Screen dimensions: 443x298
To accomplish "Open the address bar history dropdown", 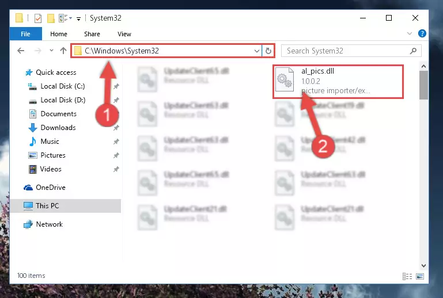I will point(257,51).
